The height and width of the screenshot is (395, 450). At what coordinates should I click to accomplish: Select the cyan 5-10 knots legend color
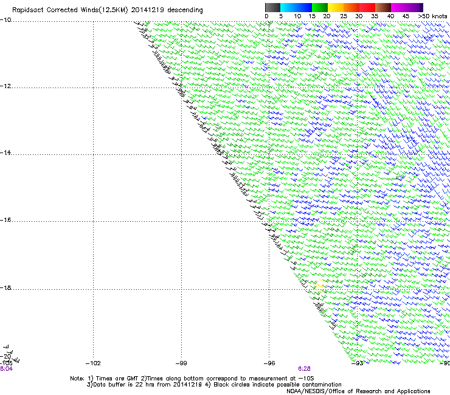coord(288,7)
